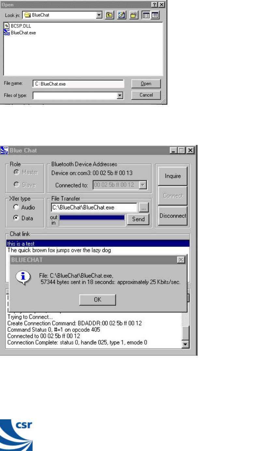Click 'Command Status 0' log line
The height and width of the screenshot is (451, 264).
(x=53, y=330)
